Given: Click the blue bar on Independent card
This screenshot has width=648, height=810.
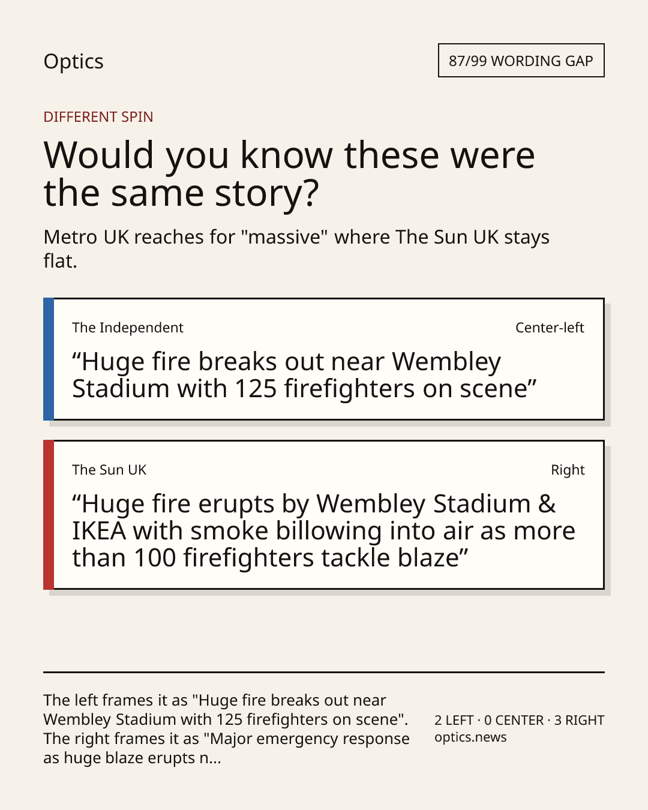Looking at the screenshot, I should [49, 359].
